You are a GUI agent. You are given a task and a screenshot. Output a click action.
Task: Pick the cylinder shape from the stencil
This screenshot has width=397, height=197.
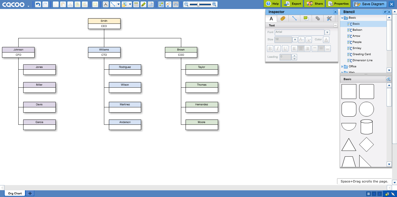[x=366, y=127]
